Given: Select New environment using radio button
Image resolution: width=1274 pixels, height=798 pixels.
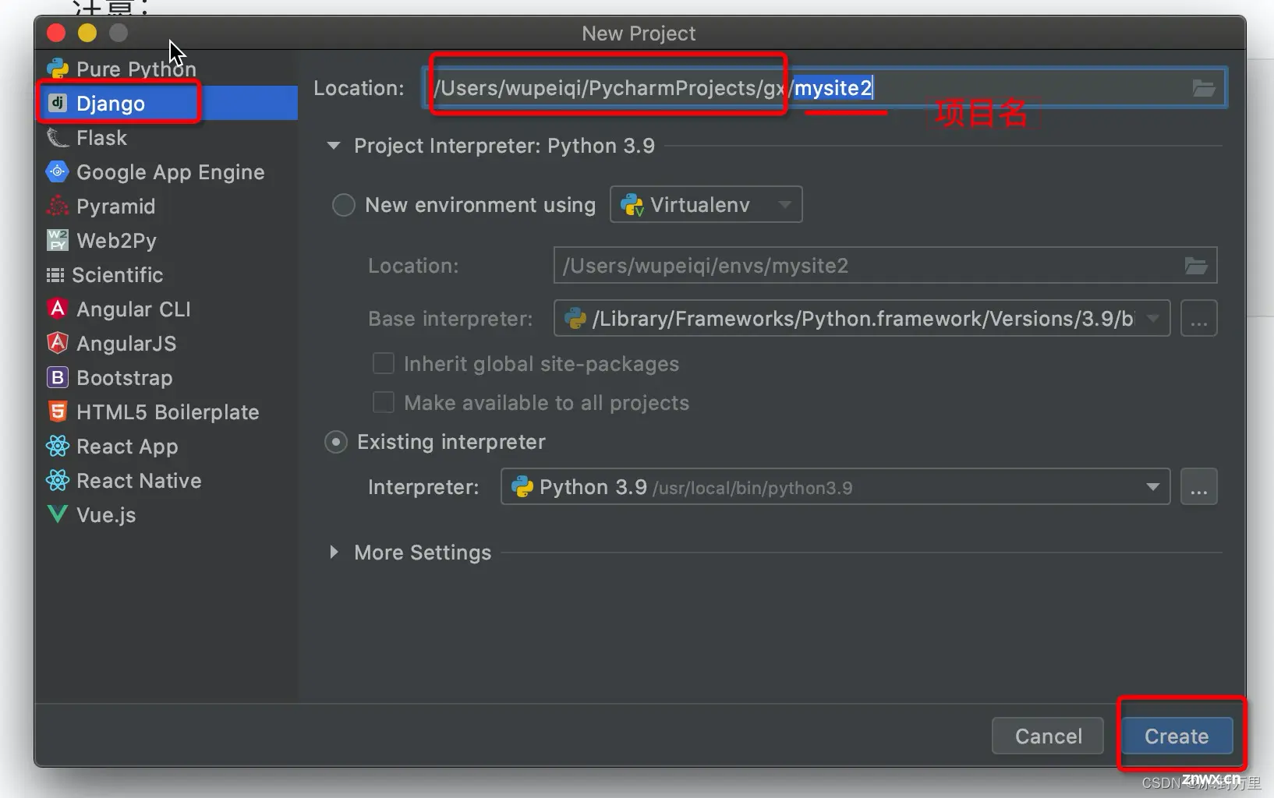Looking at the screenshot, I should click(x=344, y=205).
